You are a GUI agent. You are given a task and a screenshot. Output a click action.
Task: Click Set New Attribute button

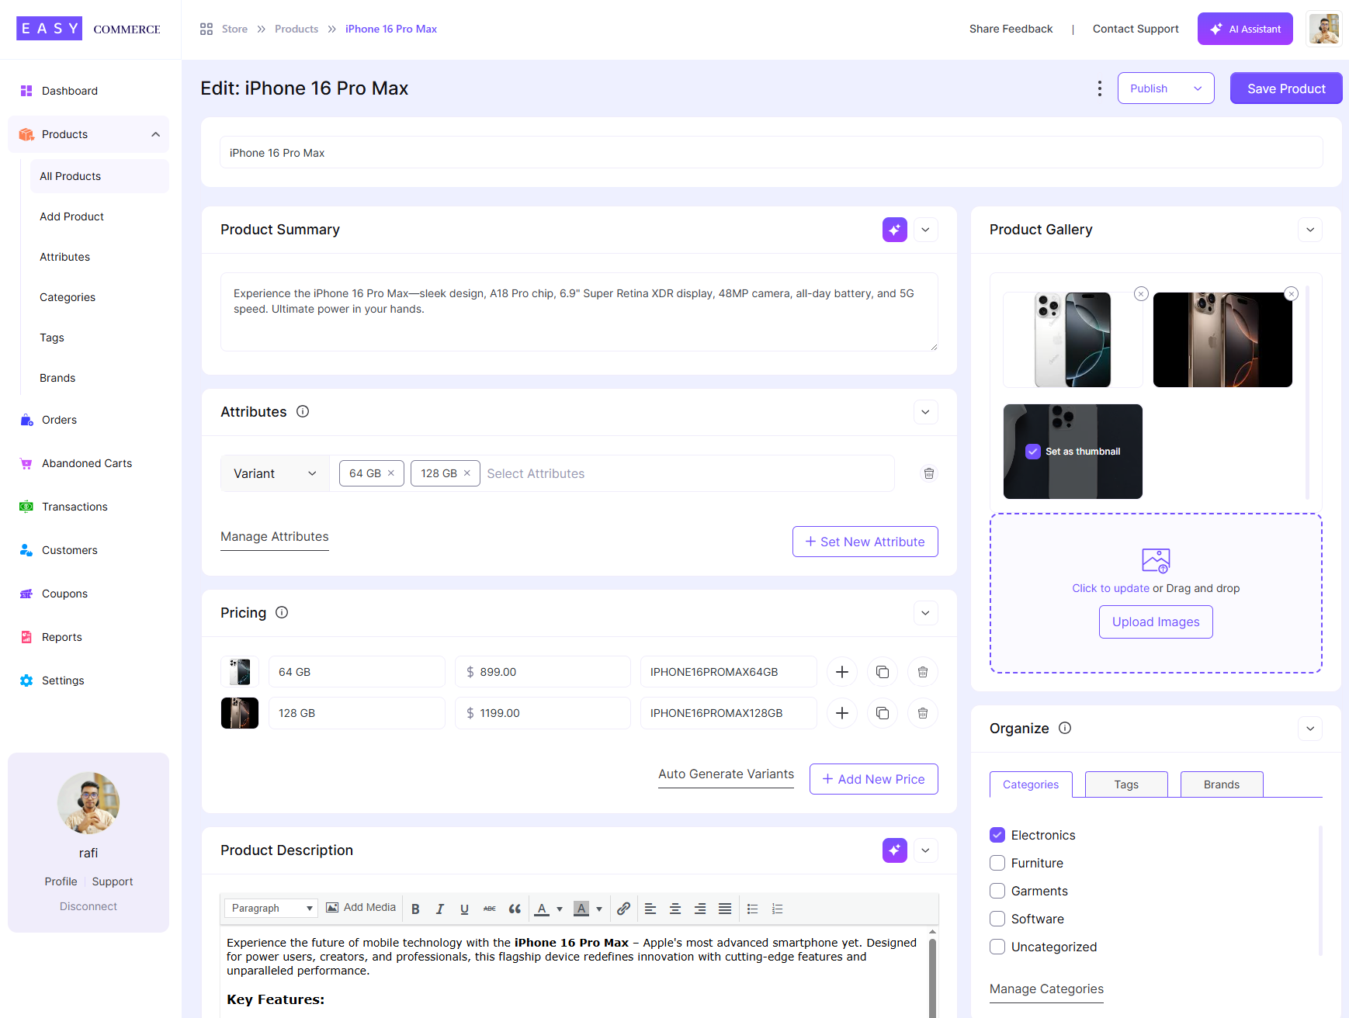[865, 542]
